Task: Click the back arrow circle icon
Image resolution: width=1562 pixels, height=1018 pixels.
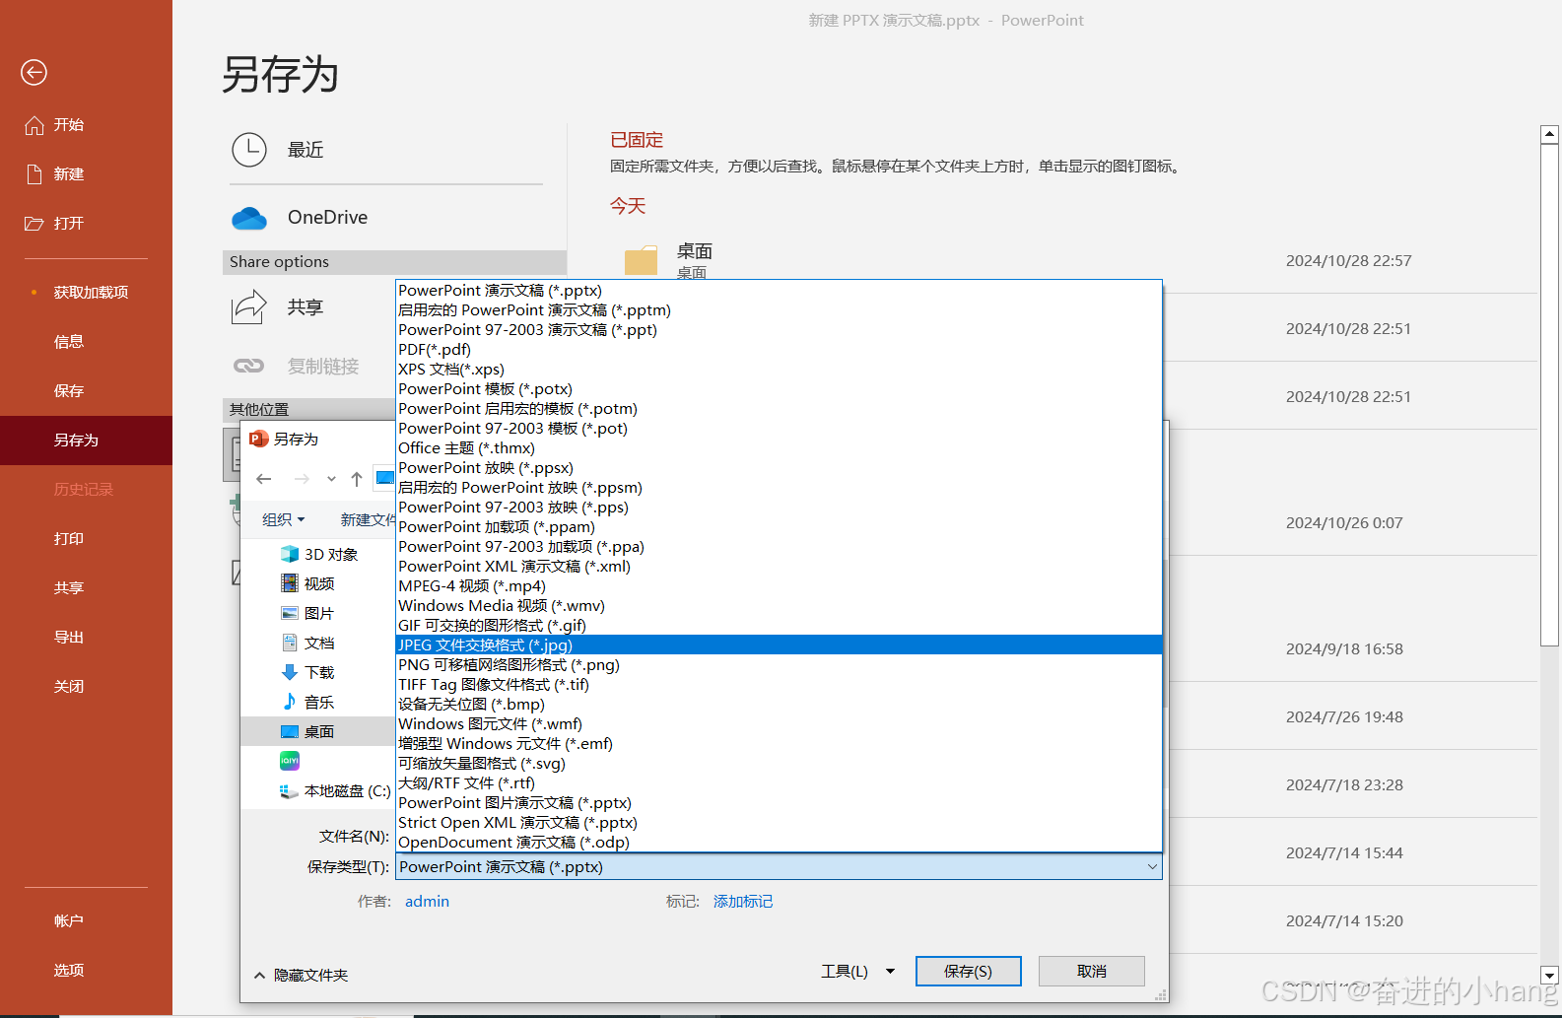Action: pyautogui.click(x=34, y=72)
